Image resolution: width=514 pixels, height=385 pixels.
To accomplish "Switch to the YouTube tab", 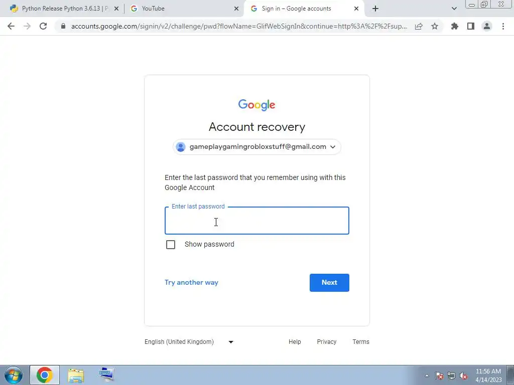I will tap(184, 9).
